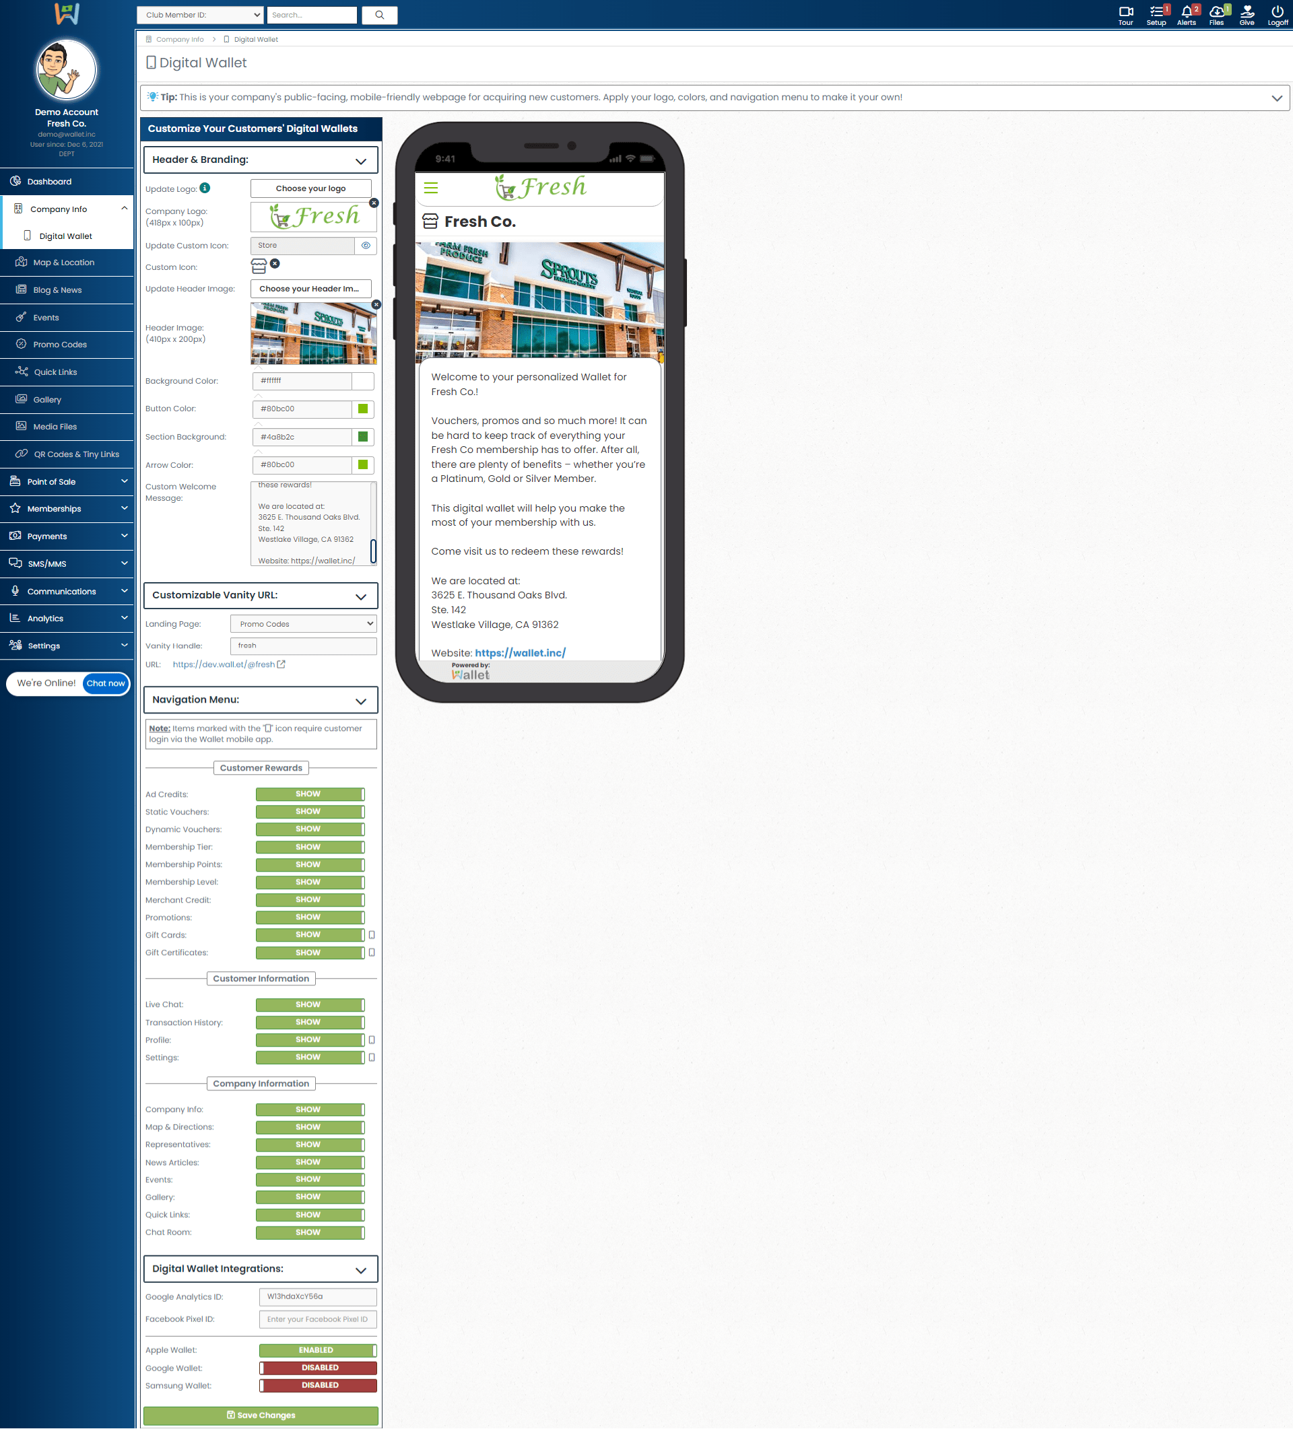Viewport: 1293px width, 1429px height.
Task: Click the Vanity Handle input field
Action: [304, 646]
